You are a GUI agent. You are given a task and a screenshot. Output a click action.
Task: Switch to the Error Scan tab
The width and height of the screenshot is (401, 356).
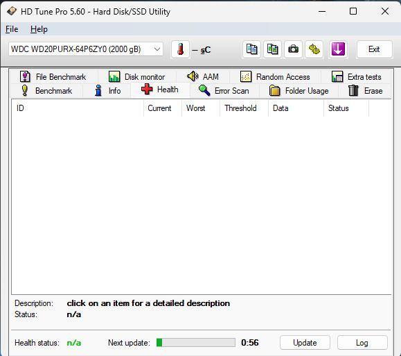coord(224,91)
